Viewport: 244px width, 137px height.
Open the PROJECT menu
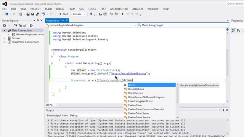(35, 9)
